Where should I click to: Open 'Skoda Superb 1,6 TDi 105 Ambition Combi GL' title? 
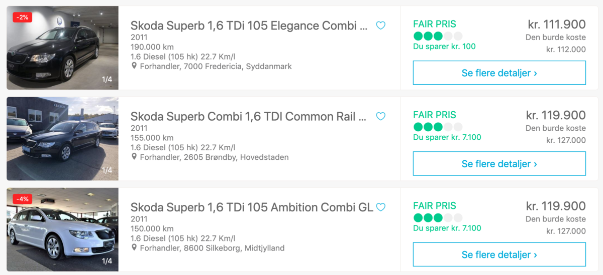(252, 207)
